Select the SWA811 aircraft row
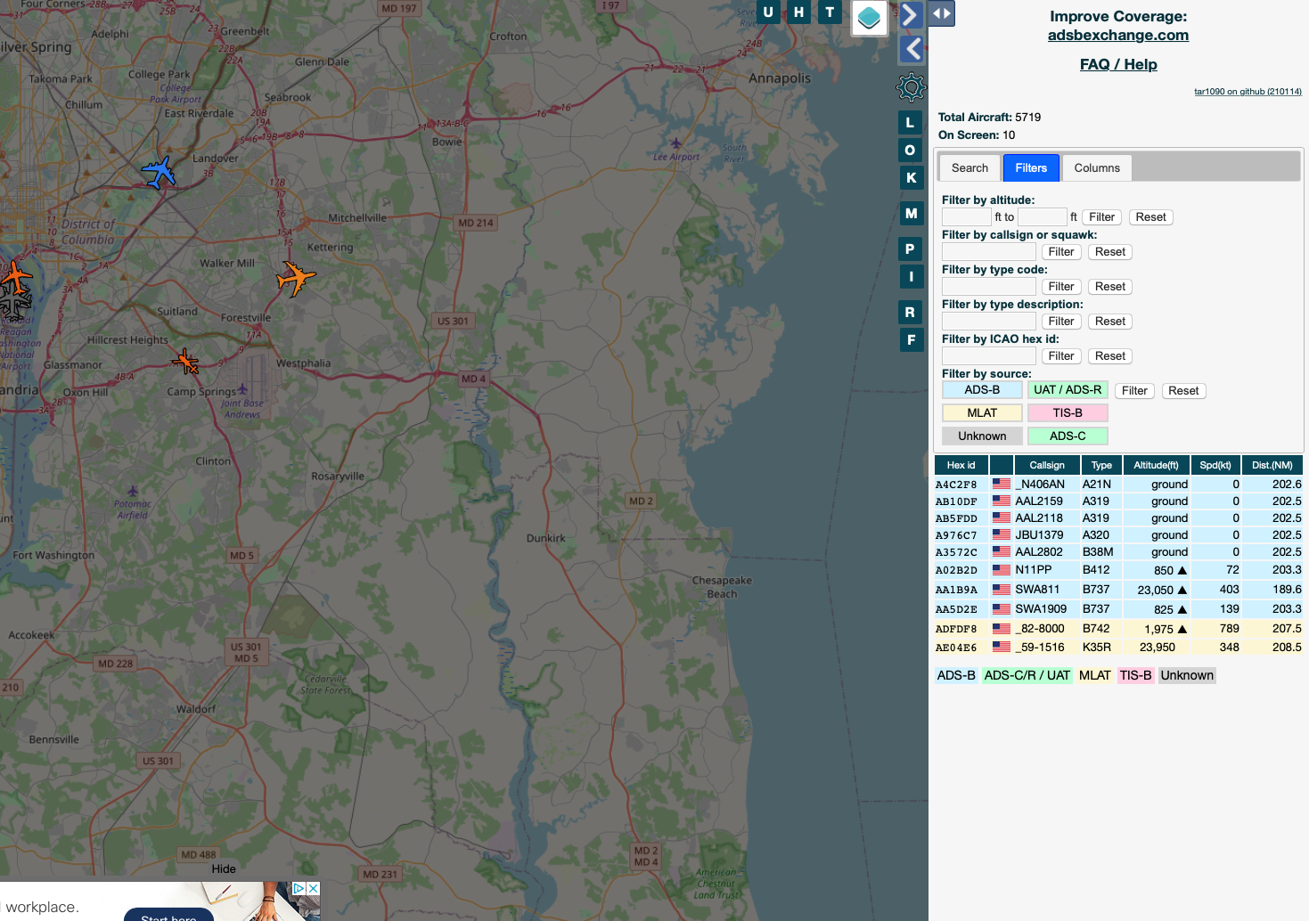This screenshot has height=921, width=1309. coord(1118,590)
